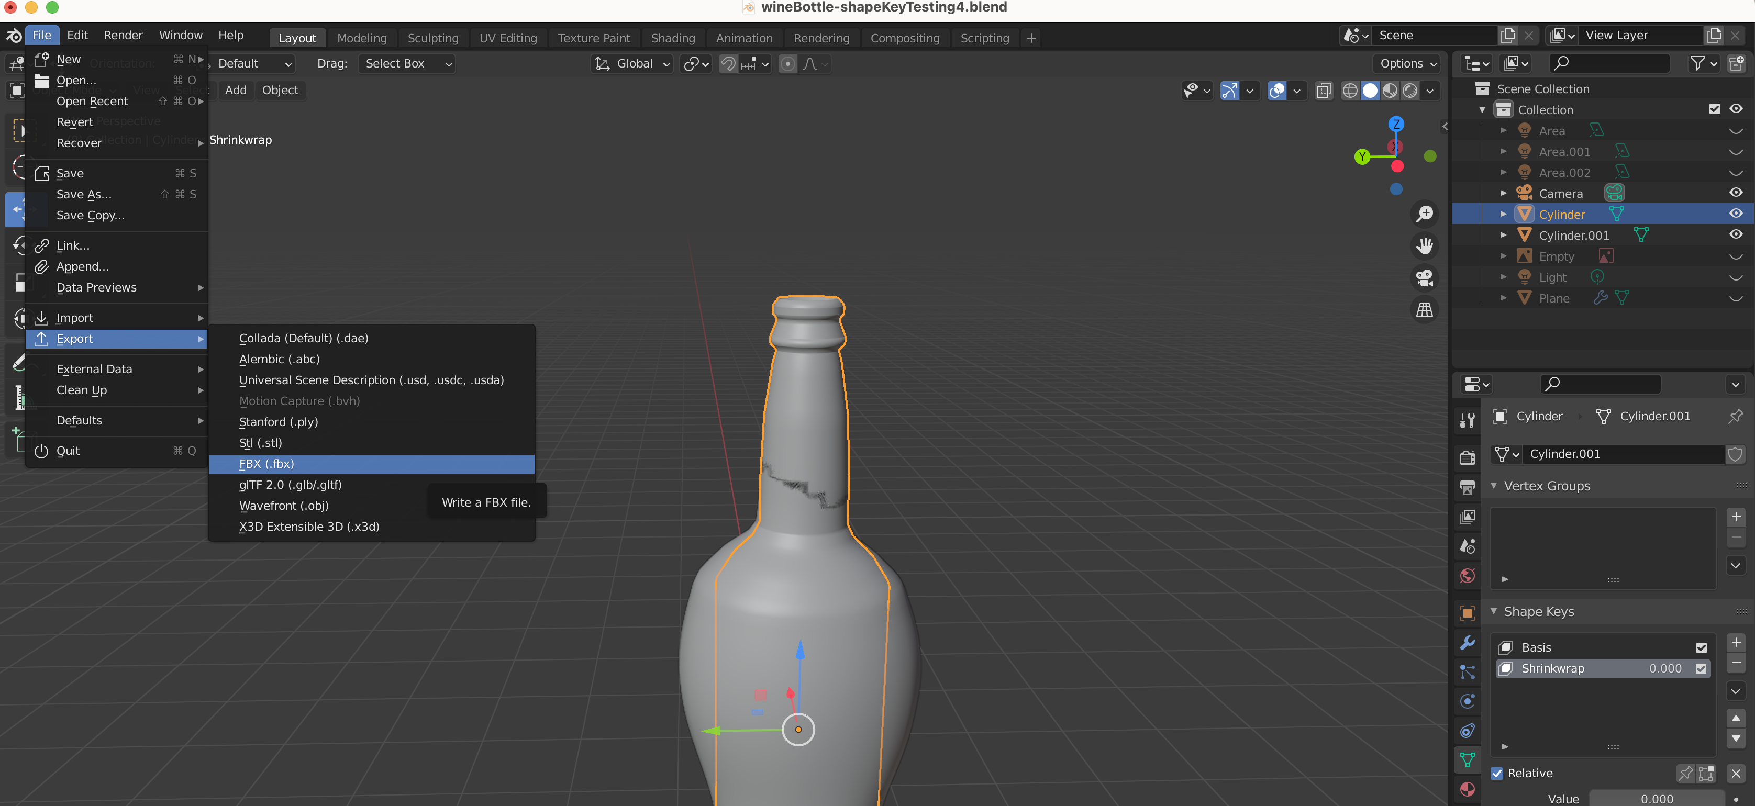Image resolution: width=1755 pixels, height=806 pixels.
Task: Open the Modifier properties wrench tab
Action: point(1468,643)
